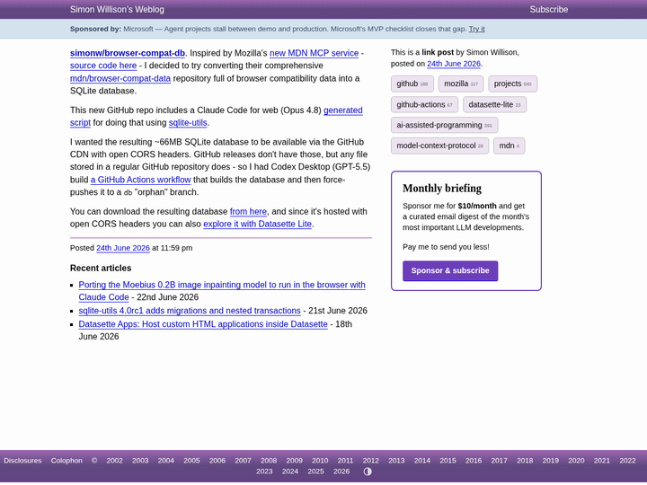This screenshot has width=647, height=485.
Task: Go to the 2018 archive
Action: pyautogui.click(x=525, y=460)
